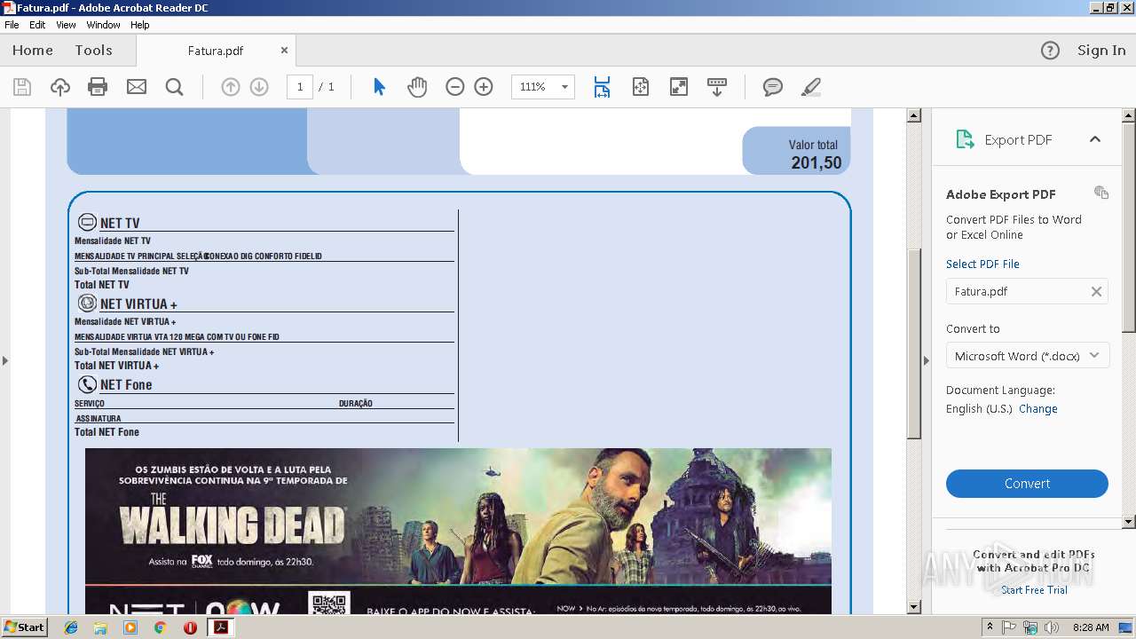This screenshot has width=1136, height=639.
Task: Click the page number input field
Action: tap(300, 87)
